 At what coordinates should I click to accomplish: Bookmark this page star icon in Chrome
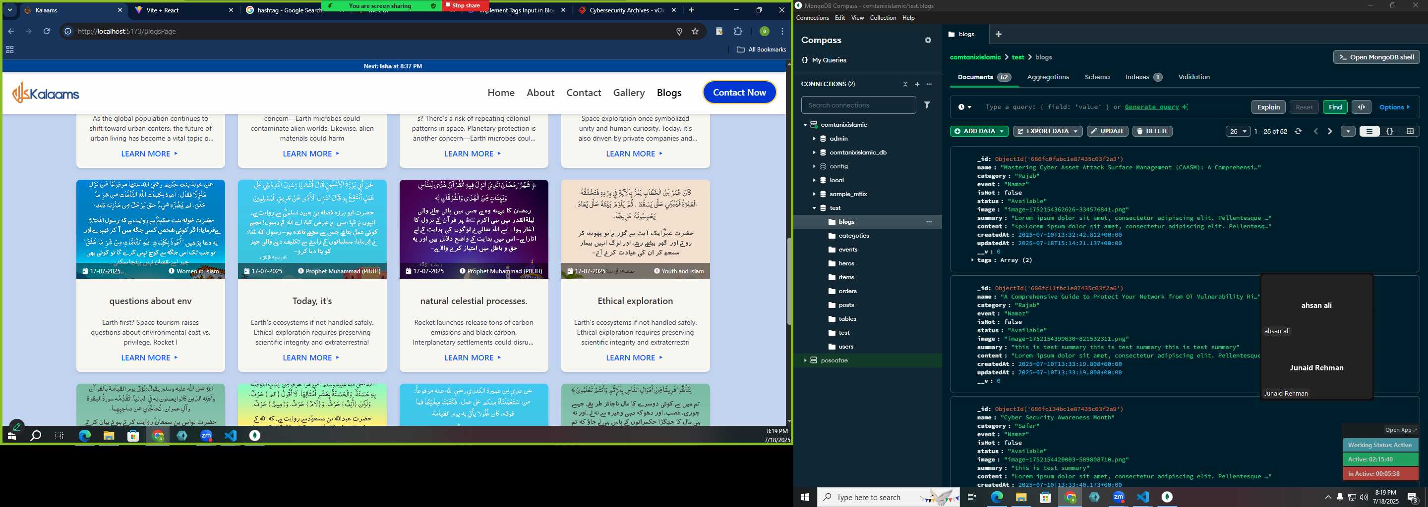(x=695, y=32)
